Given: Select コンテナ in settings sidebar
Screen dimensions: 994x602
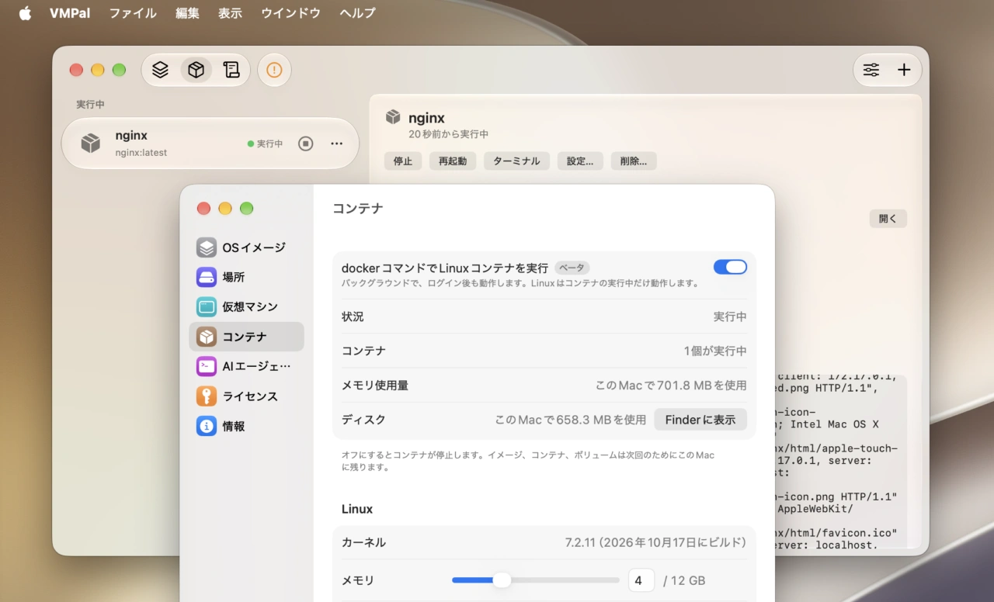Looking at the screenshot, I should point(246,337).
